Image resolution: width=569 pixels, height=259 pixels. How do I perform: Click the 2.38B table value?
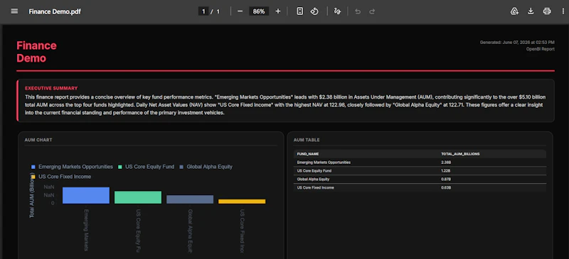pos(446,162)
